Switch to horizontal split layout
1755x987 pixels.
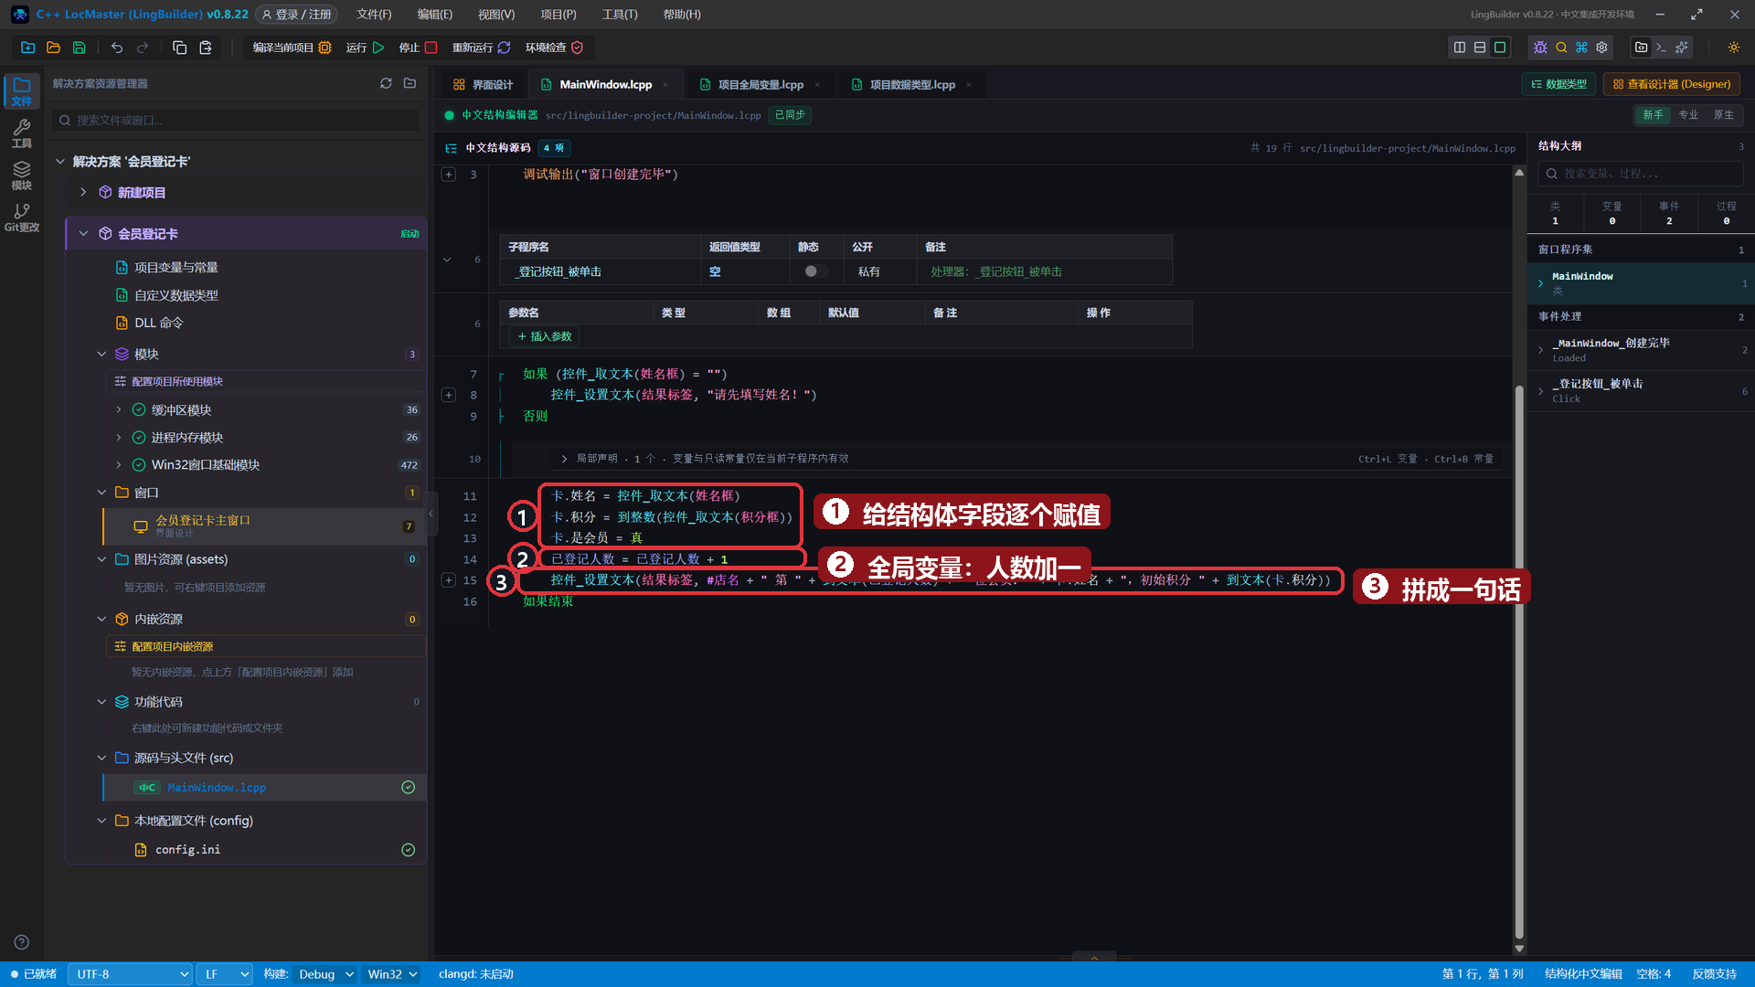(1480, 48)
